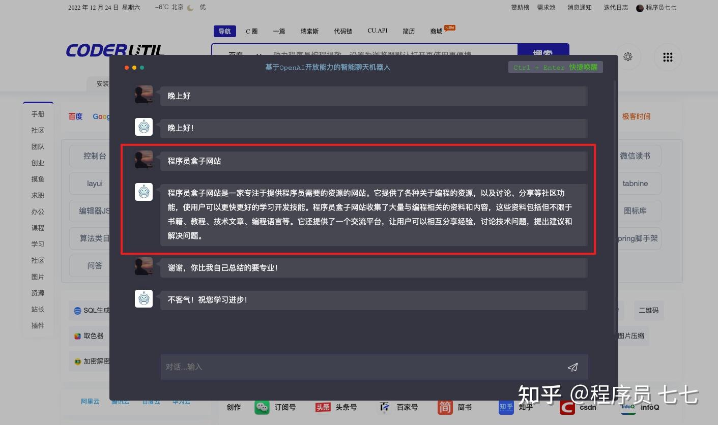Open the 阿里云 link
This screenshot has height=425, width=718.
(x=90, y=401)
